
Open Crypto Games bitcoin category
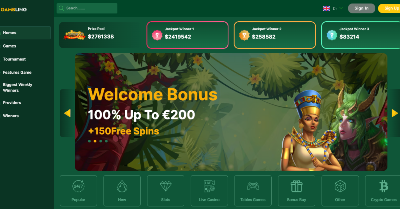click(x=383, y=191)
